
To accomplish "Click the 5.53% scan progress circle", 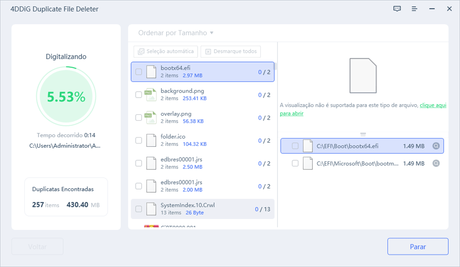I will click(x=66, y=96).
